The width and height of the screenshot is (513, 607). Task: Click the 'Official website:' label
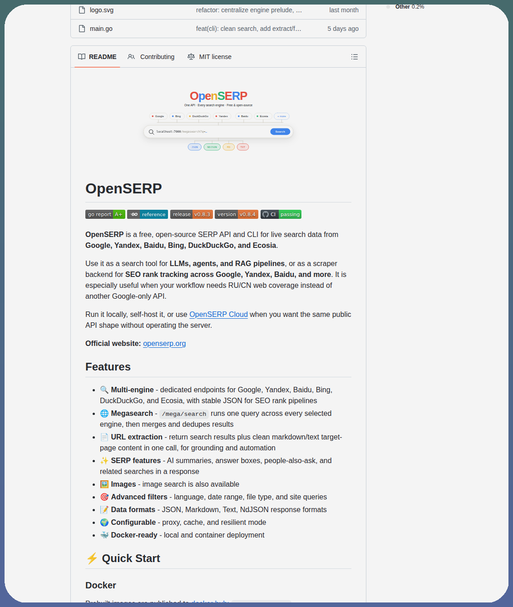(x=113, y=343)
